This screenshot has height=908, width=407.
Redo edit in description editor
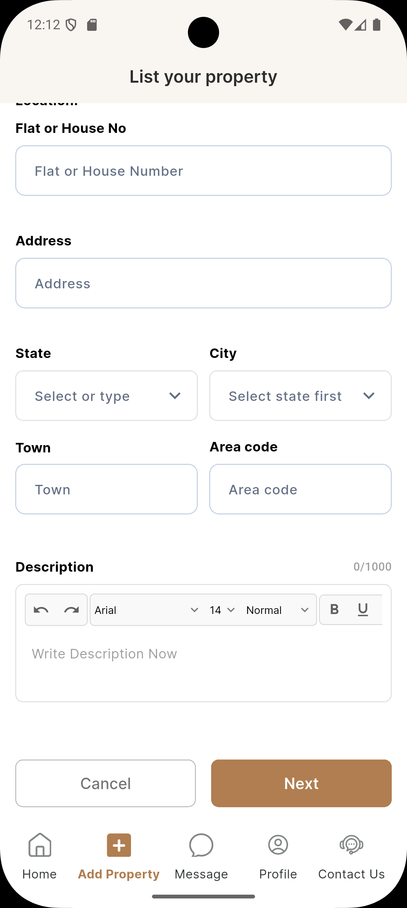coord(71,610)
